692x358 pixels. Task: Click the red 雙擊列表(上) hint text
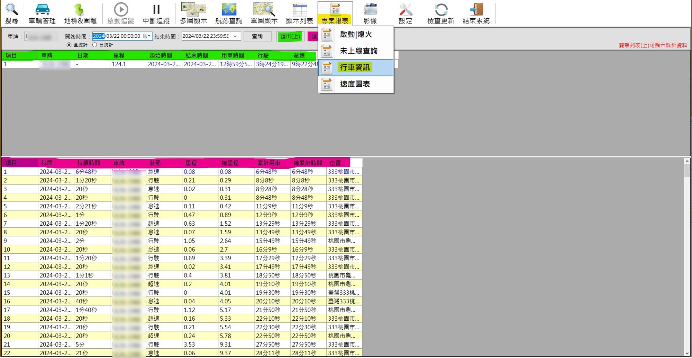[653, 45]
